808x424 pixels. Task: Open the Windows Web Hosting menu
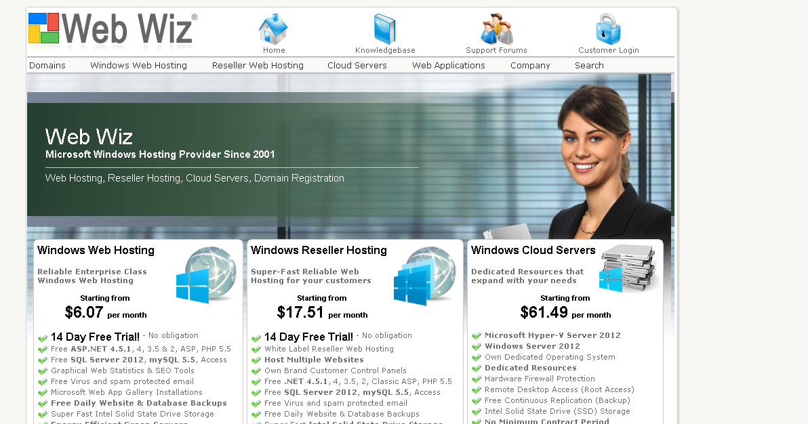tap(138, 66)
